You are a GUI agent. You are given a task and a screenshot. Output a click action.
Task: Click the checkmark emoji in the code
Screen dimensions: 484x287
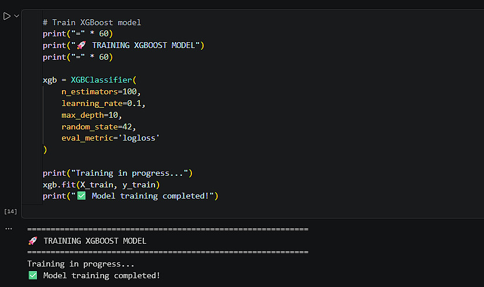tap(81, 196)
